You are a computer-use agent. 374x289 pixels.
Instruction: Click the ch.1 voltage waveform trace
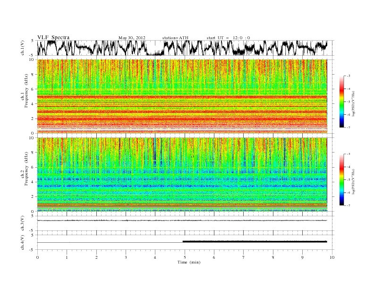182,48
